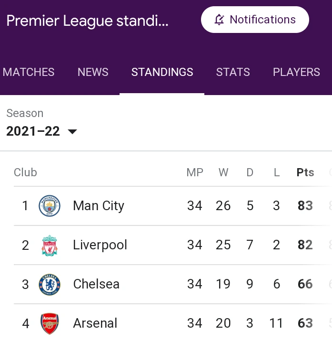
Task: Switch to the MATCHES tab
Action: tap(29, 72)
